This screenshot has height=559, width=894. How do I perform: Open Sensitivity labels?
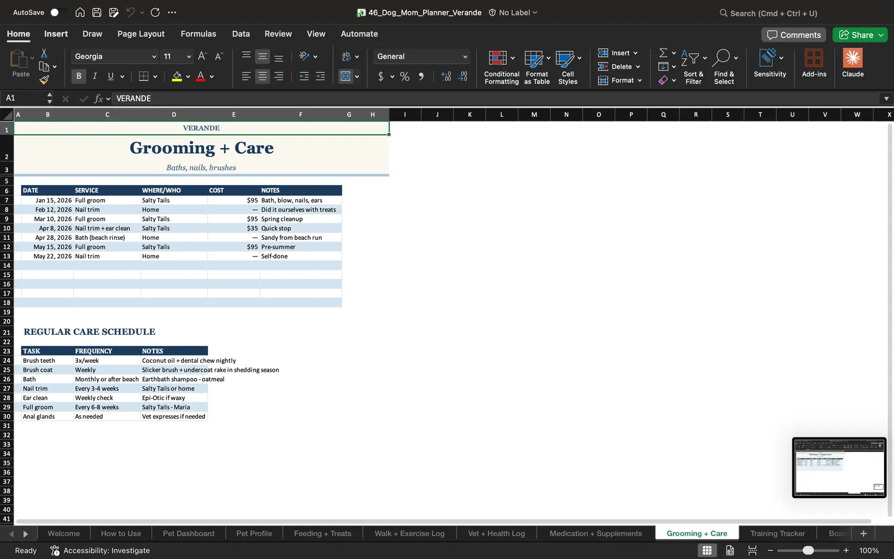[769, 63]
